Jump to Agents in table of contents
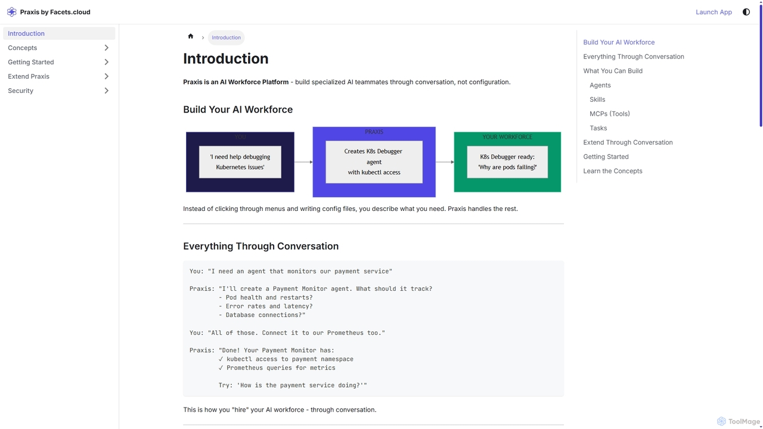The image size is (763, 429). coord(600,85)
